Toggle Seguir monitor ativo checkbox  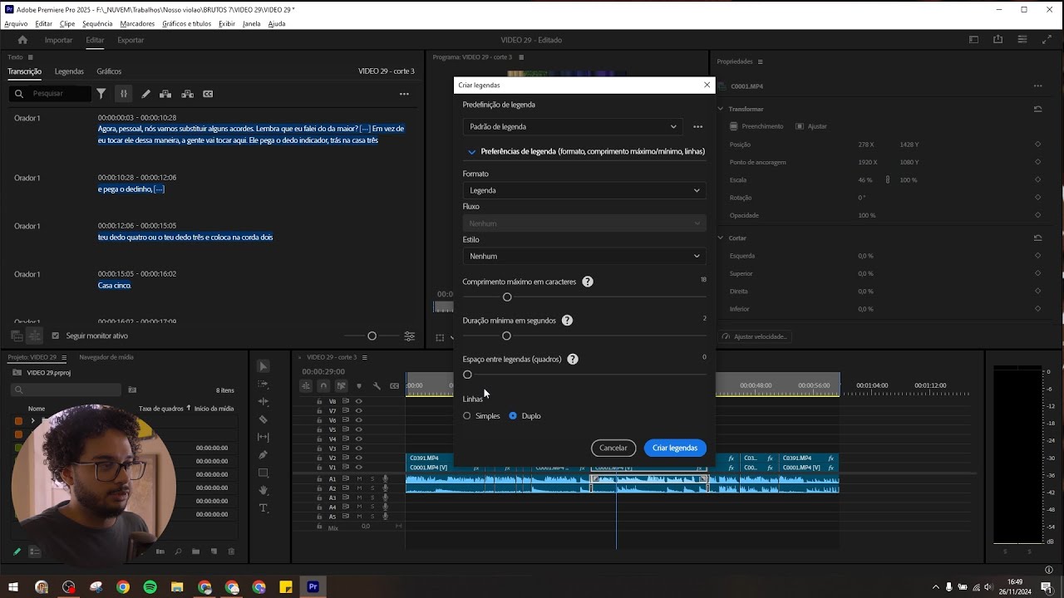(x=56, y=336)
